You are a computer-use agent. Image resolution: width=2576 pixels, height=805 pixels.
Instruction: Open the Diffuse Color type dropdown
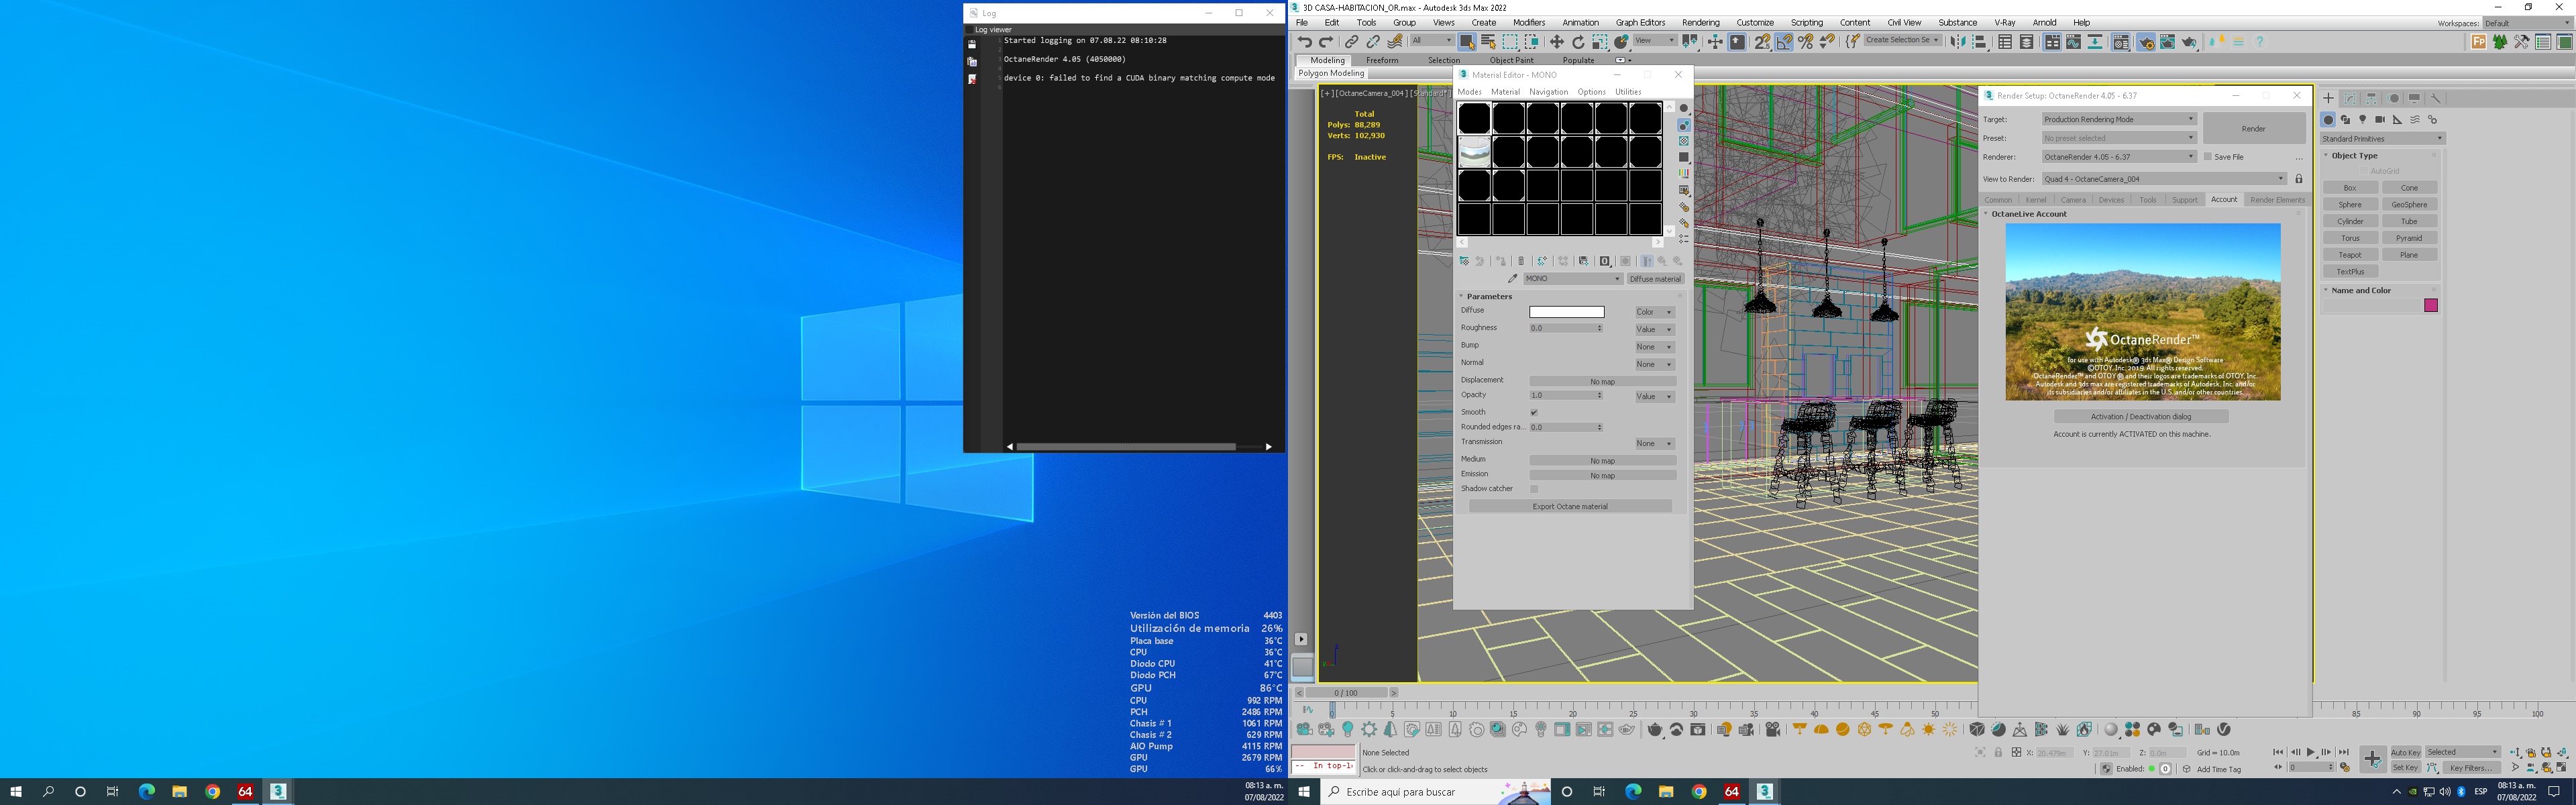(x=1654, y=312)
